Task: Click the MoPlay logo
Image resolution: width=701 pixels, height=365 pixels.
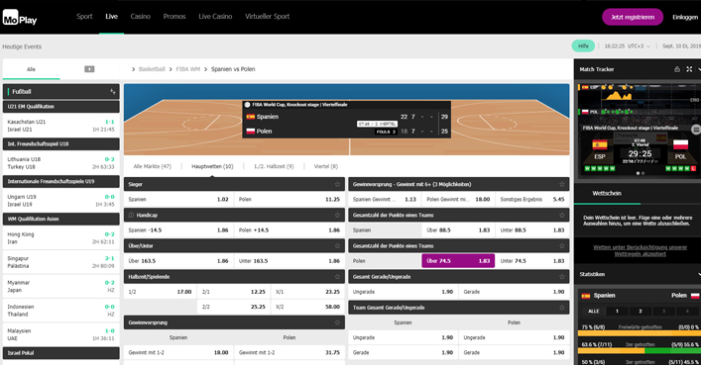Action: tap(20, 18)
